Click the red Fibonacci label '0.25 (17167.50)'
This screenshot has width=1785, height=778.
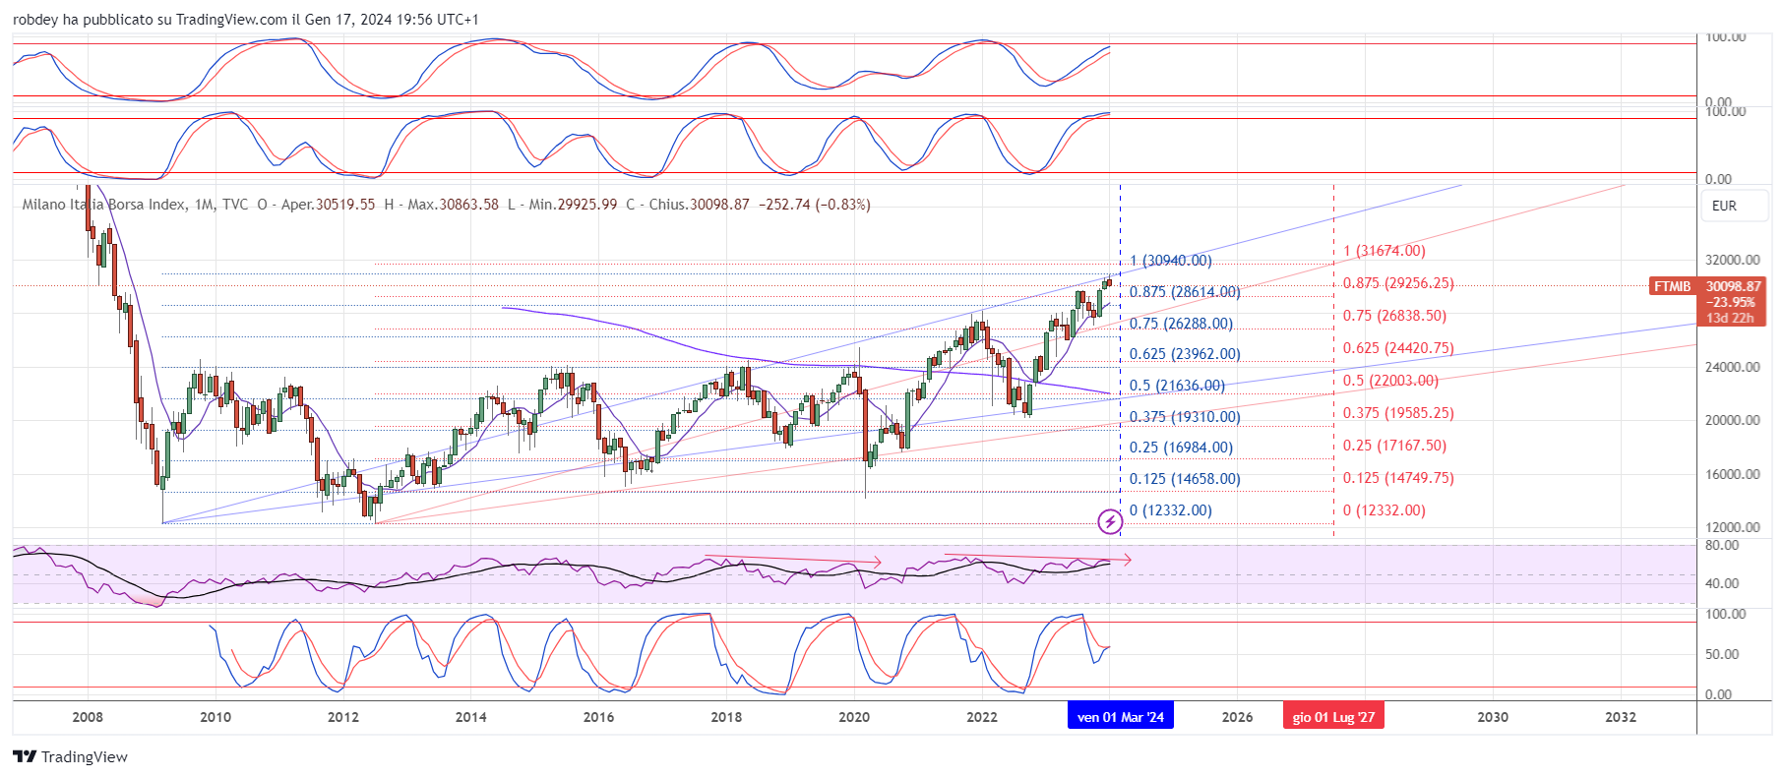pos(1394,446)
